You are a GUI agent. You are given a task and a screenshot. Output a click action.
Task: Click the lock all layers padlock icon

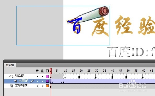pyautogui.click(x=42, y=71)
